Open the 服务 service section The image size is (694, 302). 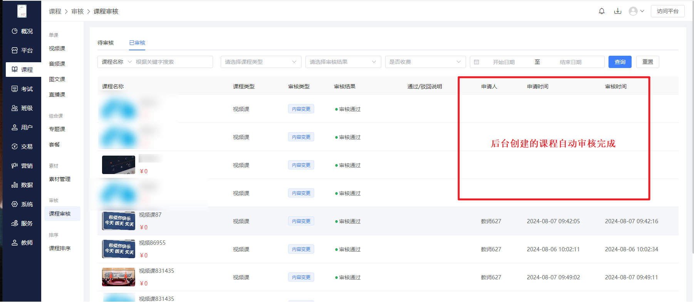[x=22, y=223]
